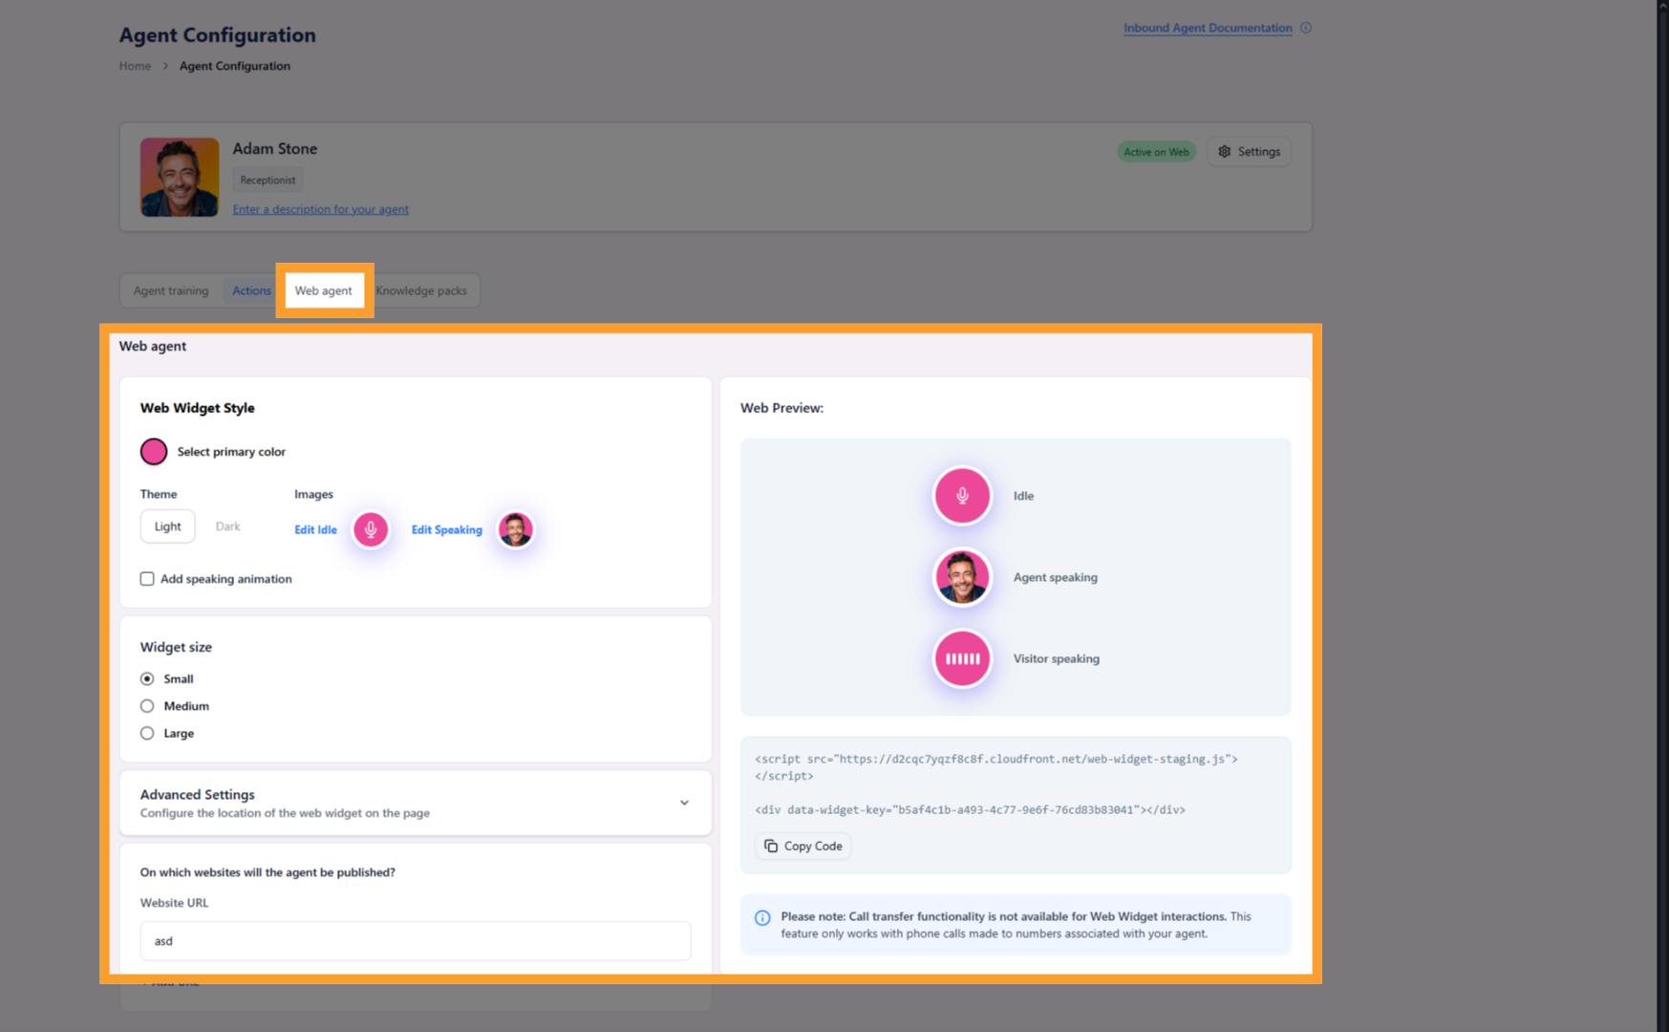
Task: Open the Web agent tab
Action: pos(324,290)
